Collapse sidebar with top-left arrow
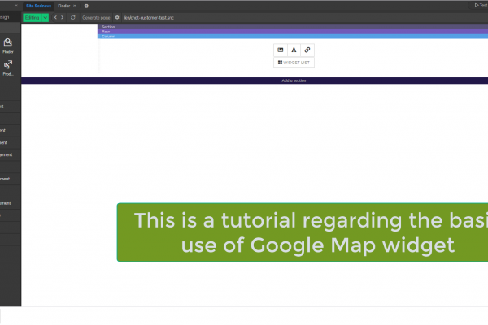488x325 pixels. tap(16, 6)
